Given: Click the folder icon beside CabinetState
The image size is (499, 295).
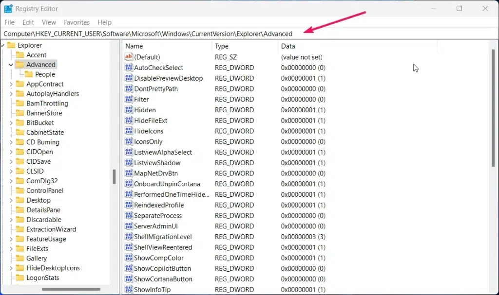Looking at the screenshot, I should pos(19,132).
